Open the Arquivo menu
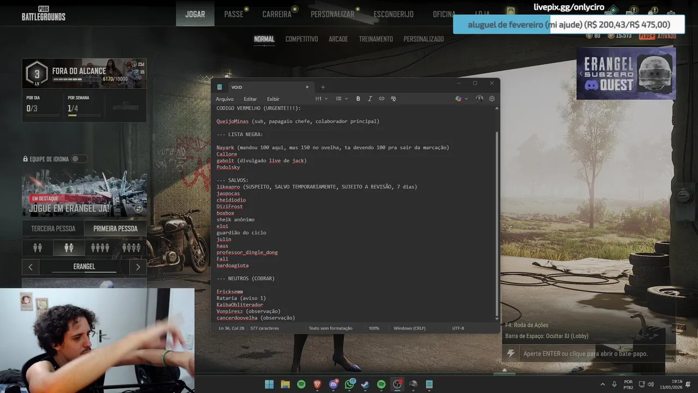 [x=225, y=99]
